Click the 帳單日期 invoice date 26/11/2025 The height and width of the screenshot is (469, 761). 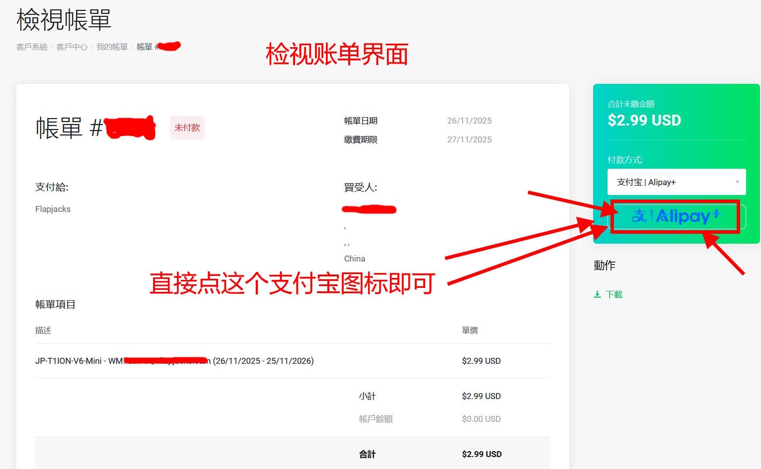(469, 120)
